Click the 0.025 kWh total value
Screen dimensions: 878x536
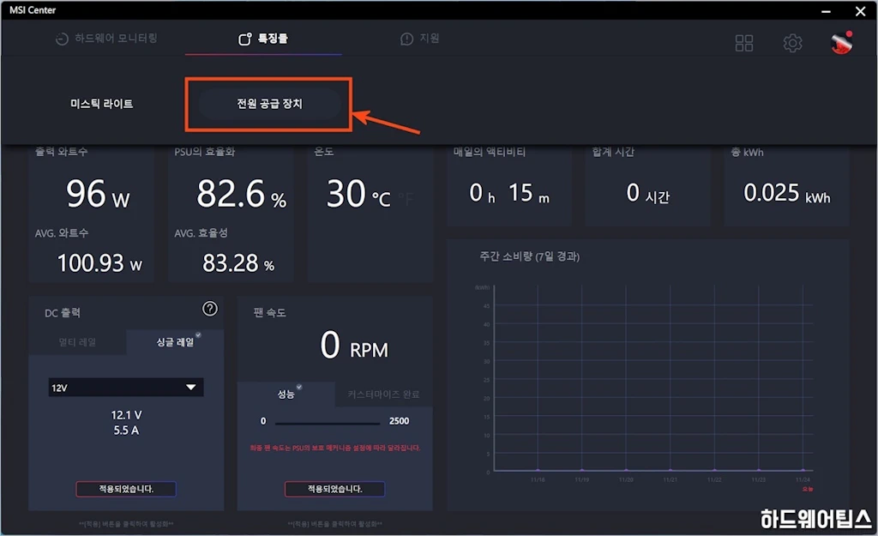point(787,193)
